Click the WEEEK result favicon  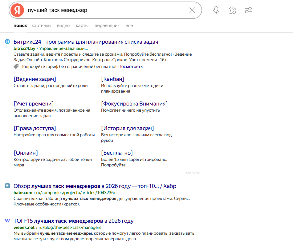click(7, 221)
